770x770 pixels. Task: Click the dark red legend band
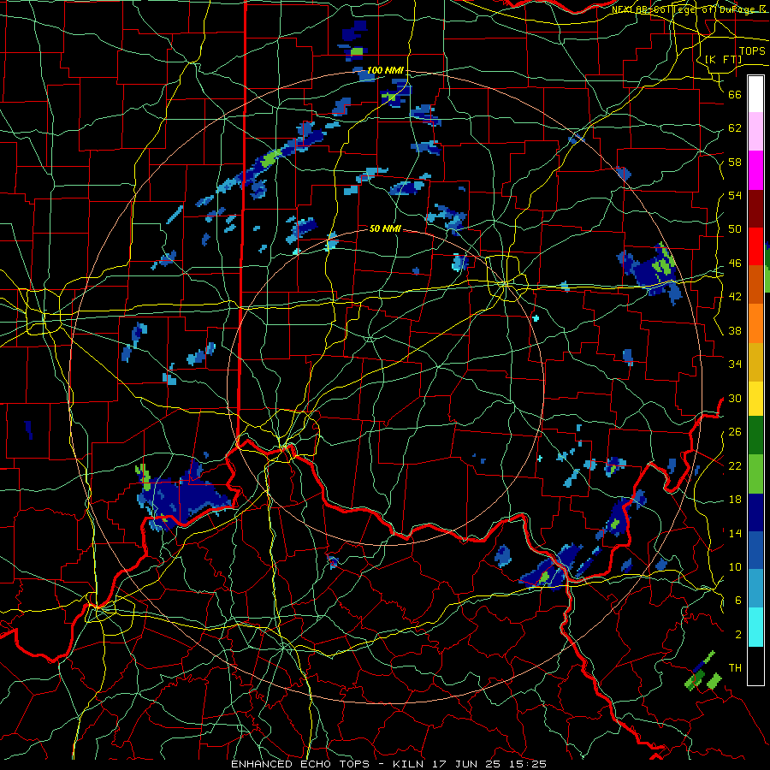click(755, 209)
